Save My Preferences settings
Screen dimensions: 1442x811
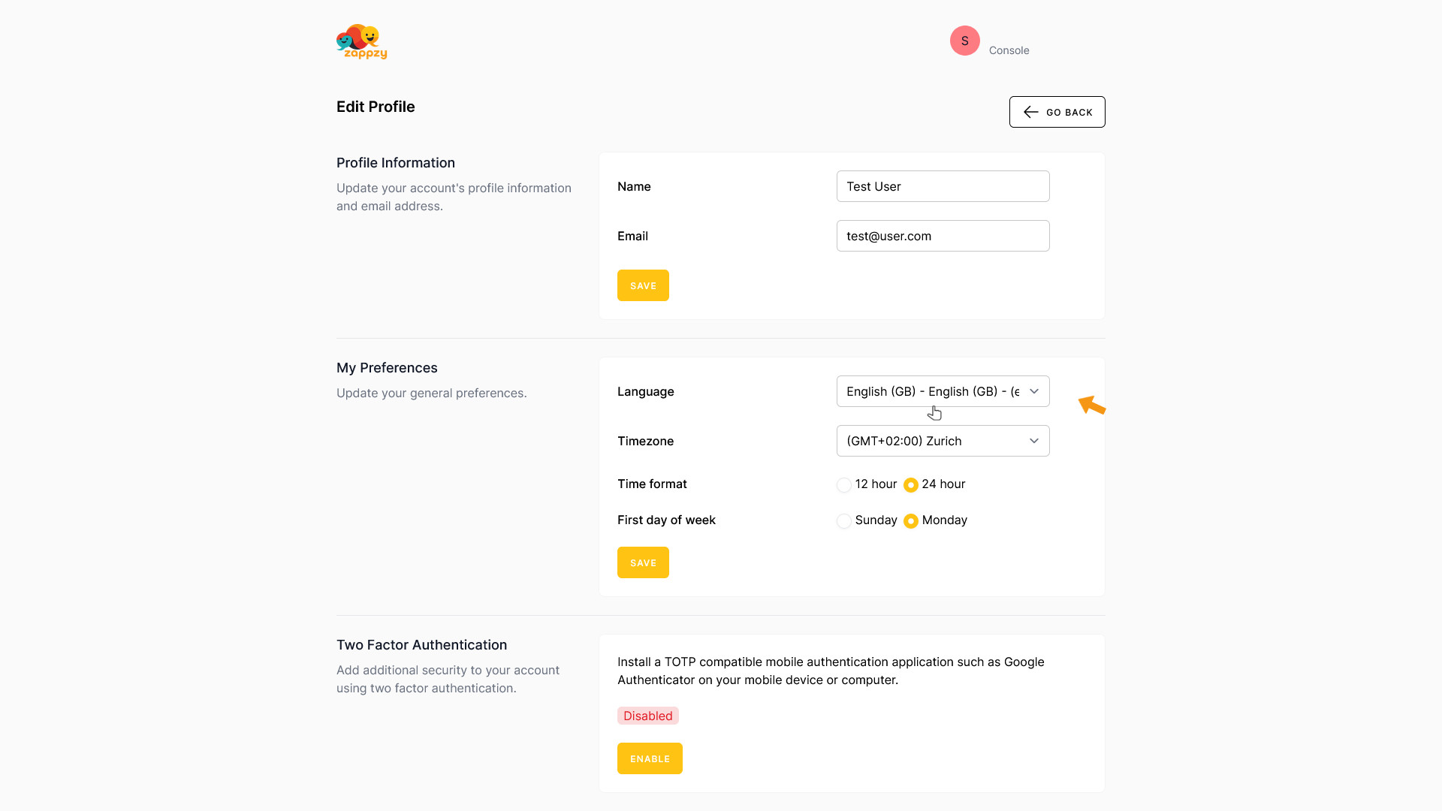pyautogui.click(x=643, y=562)
